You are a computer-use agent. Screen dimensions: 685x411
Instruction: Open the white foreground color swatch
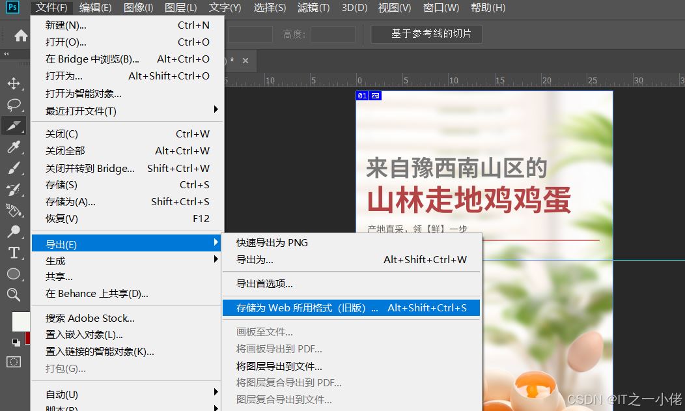pos(20,321)
